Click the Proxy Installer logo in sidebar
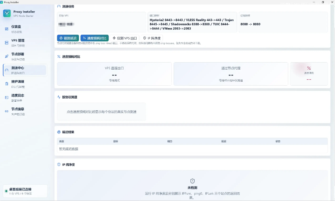 coord(7,13)
